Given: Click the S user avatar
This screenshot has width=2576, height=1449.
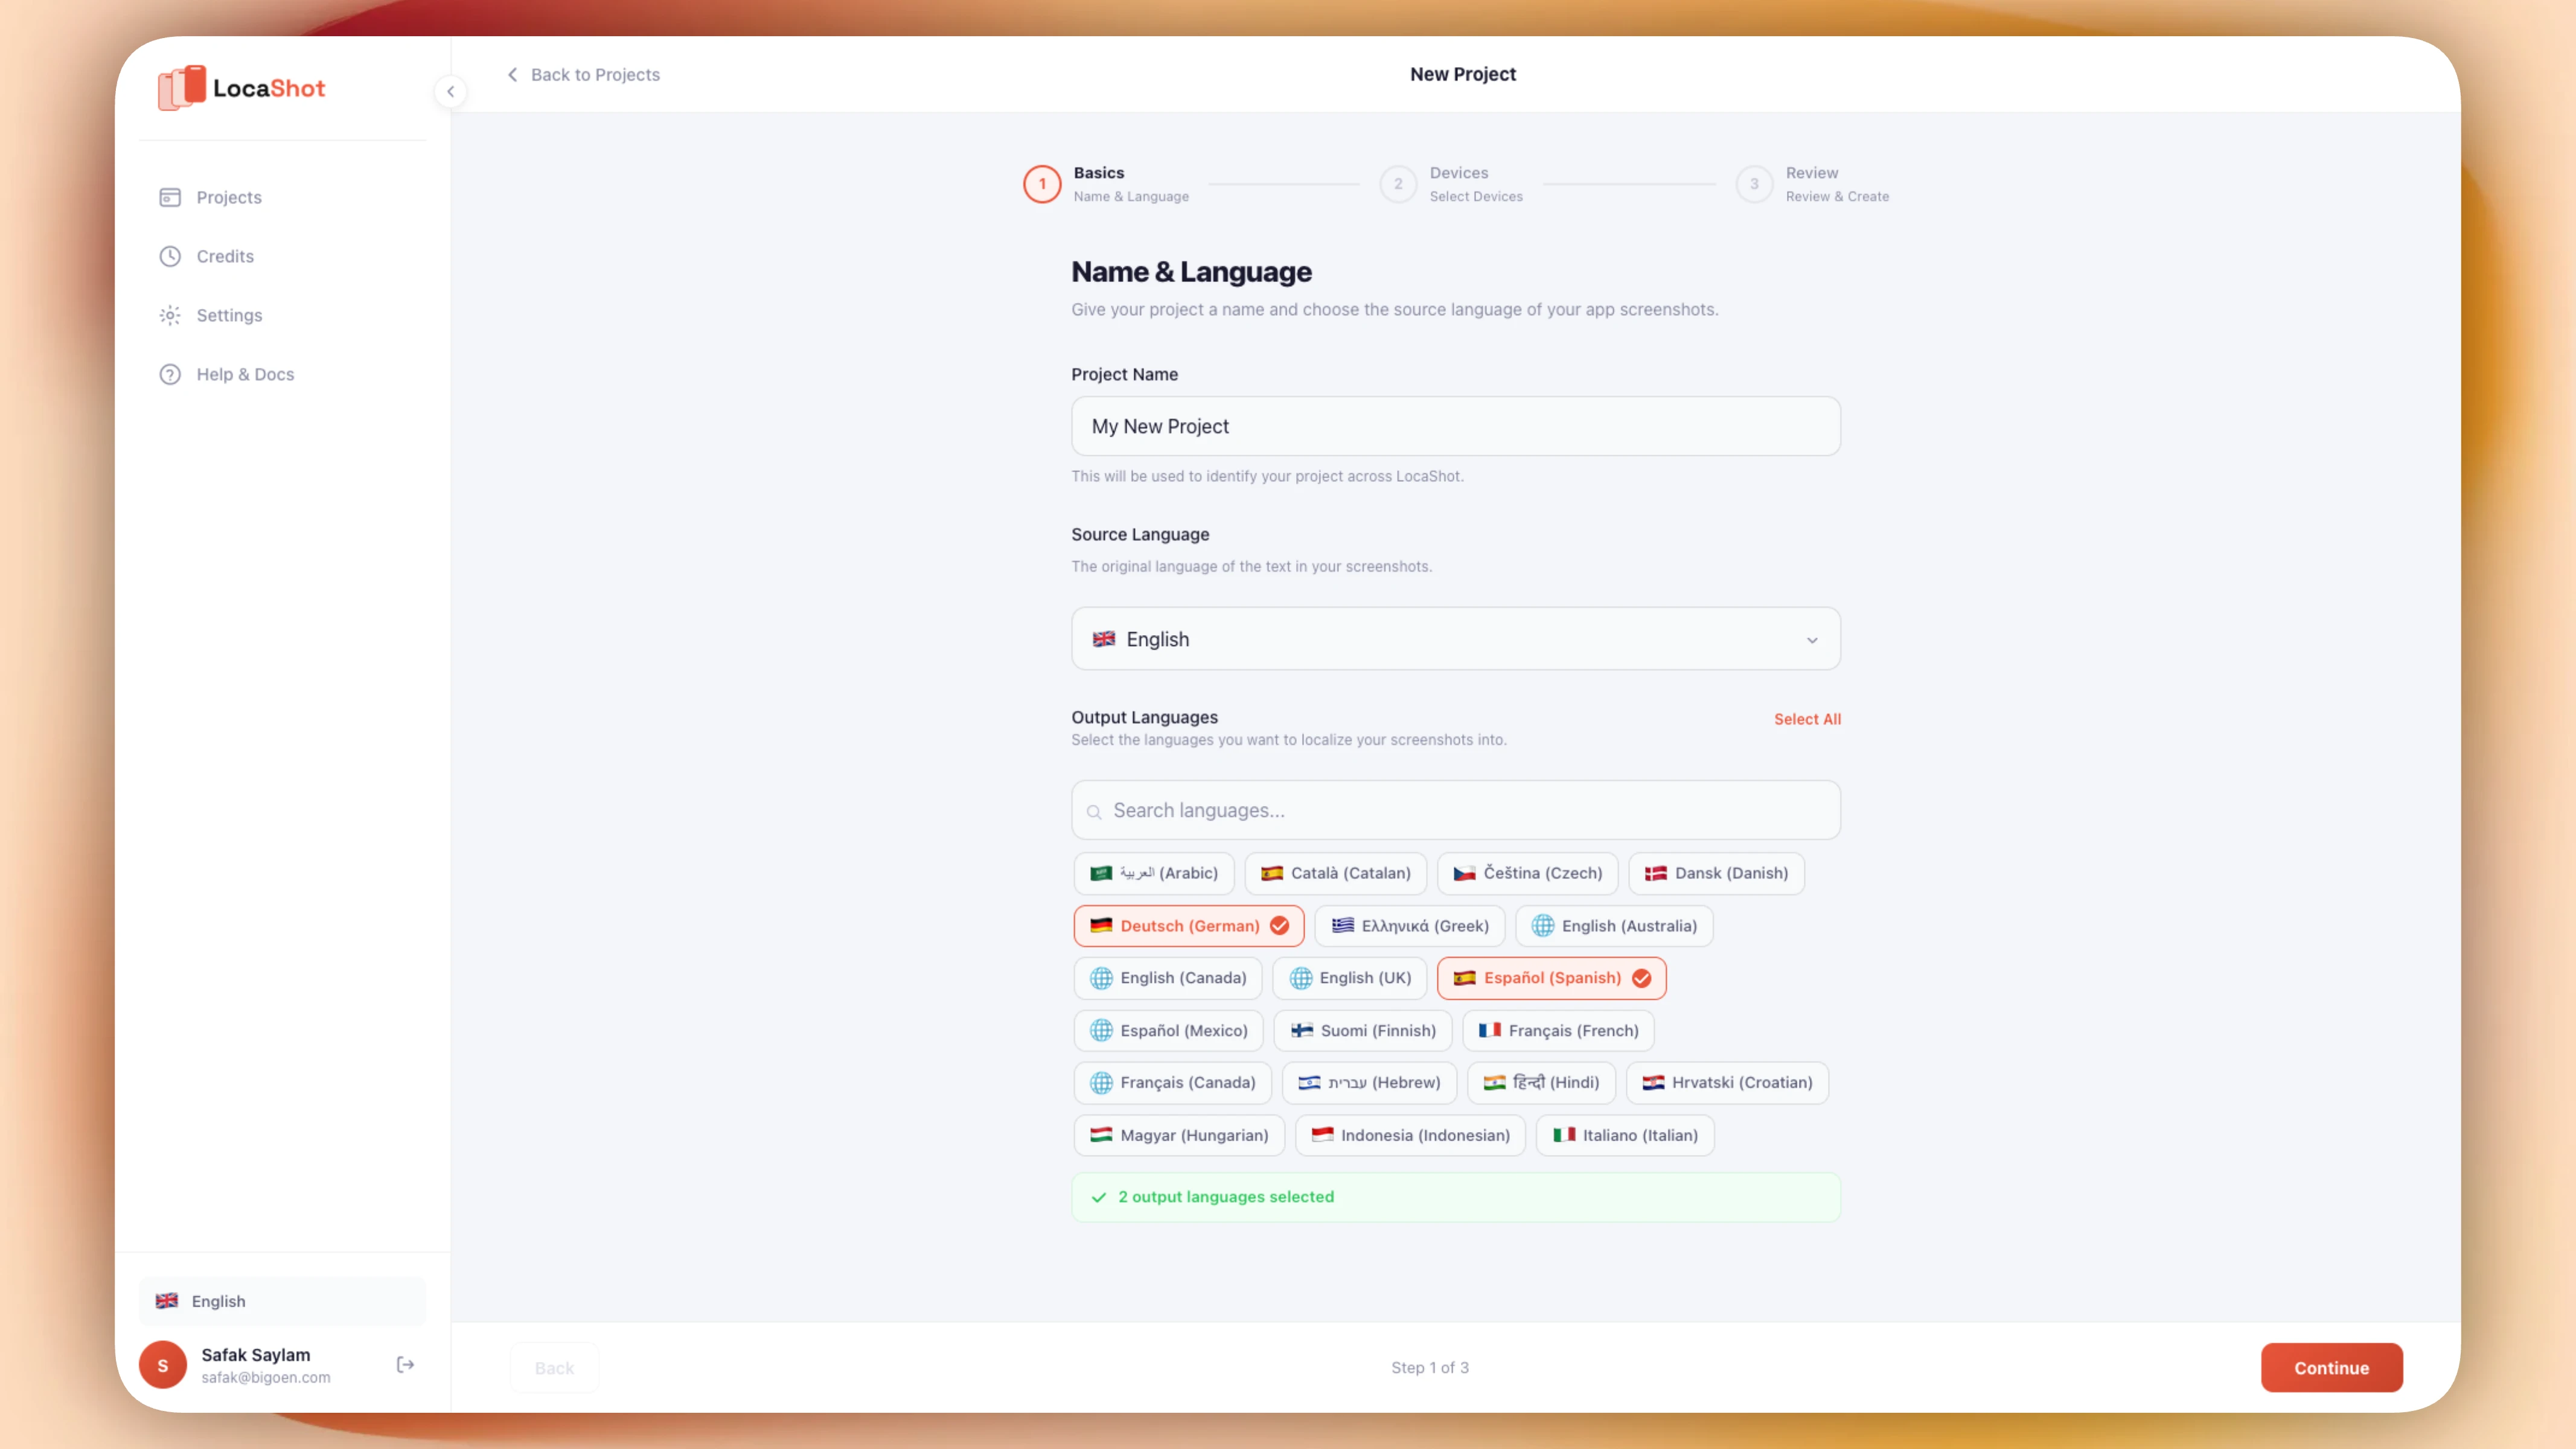Looking at the screenshot, I should (163, 1365).
